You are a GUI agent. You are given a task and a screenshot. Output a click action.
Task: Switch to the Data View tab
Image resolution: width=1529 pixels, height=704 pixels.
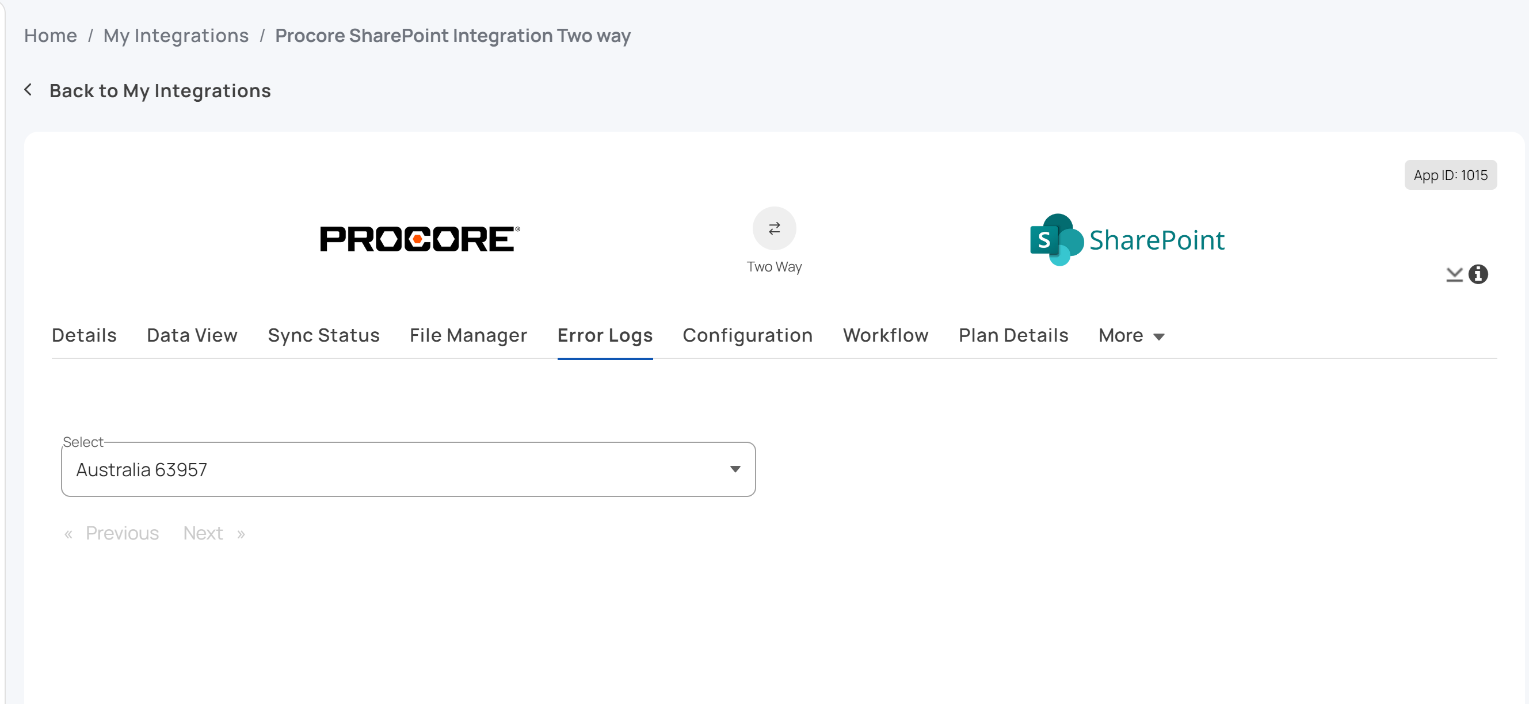point(192,335)
